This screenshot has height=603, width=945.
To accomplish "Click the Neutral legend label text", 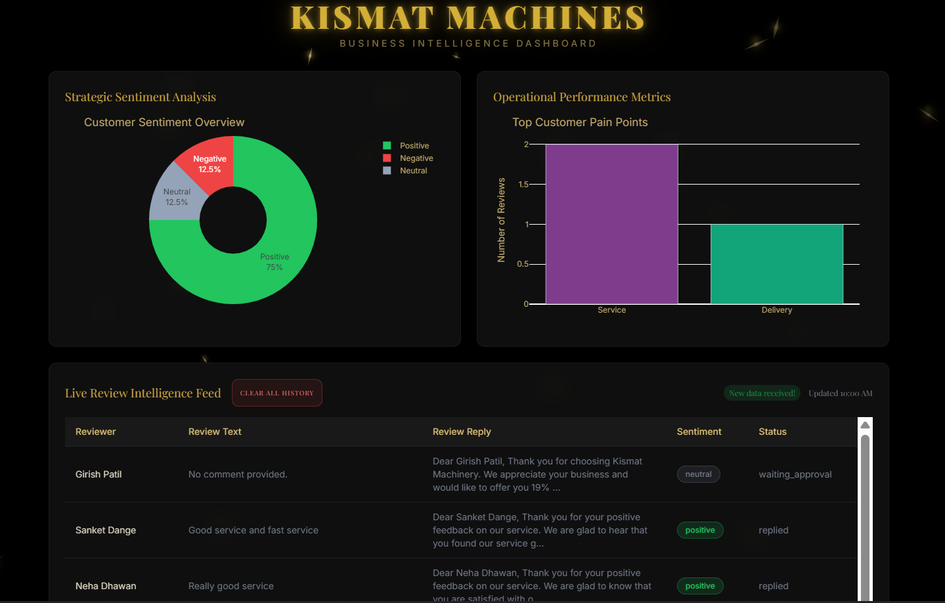I will pos(413,171).
